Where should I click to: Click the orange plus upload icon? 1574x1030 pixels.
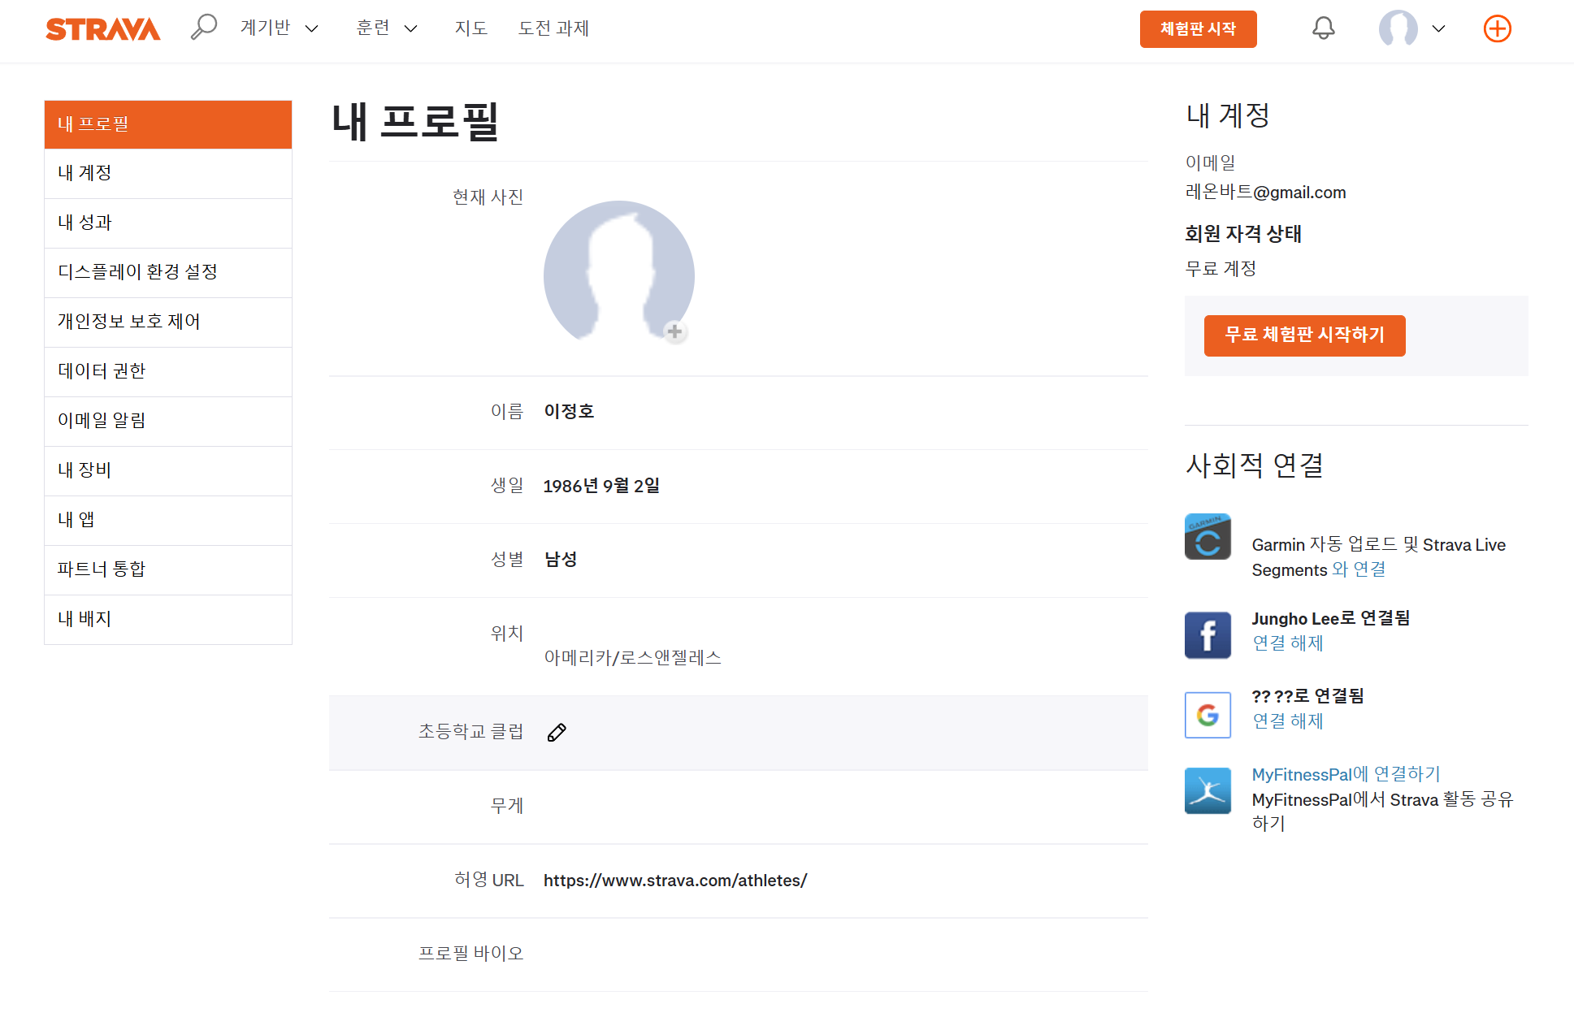click(1497, 29)
